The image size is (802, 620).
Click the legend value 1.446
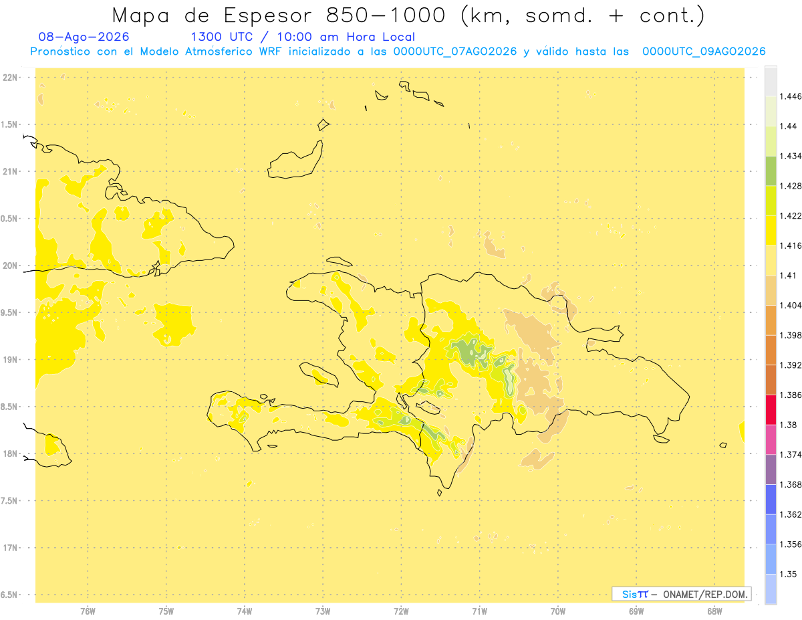pyautogui.click(x=791, y=96)
